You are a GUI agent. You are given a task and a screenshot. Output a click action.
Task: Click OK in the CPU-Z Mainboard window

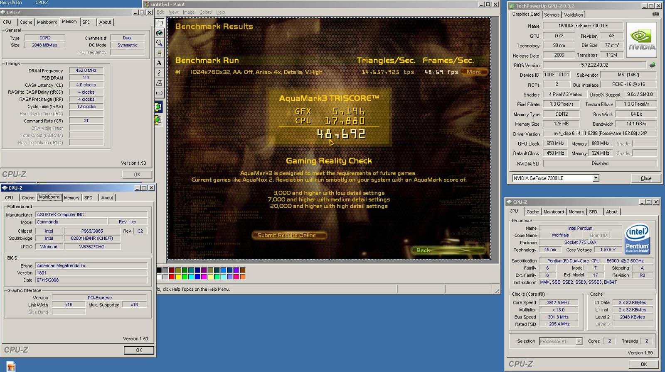139,350
